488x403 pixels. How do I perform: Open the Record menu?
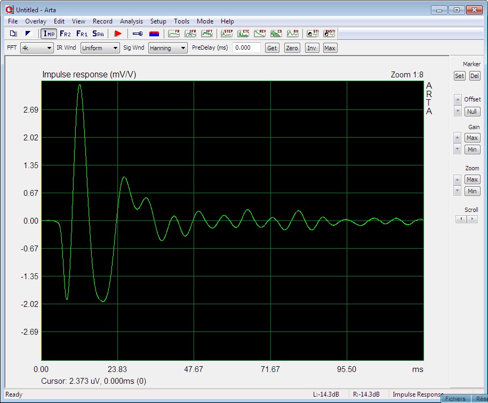click(102, 21)
